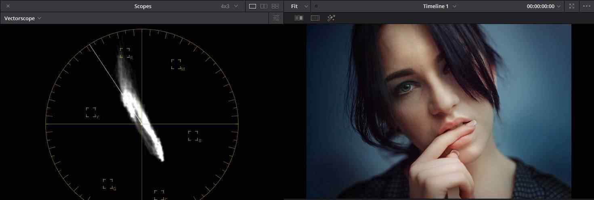594x200 pixels.
Task: Toggle the viewer overlay frame icon
Action: point(315,18)
